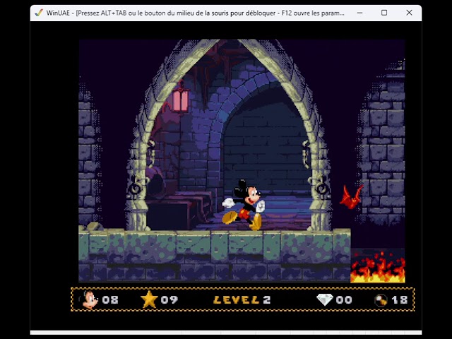Click the red bat enemy
452x339 pixels.
351,197
